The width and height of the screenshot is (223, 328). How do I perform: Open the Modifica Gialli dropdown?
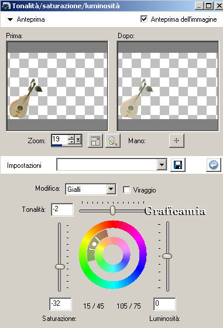(111, 190)
